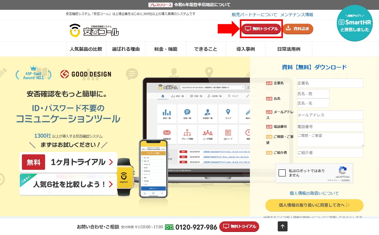Screen dimensions: 379x235
Task: Open the SmartHR integration badge
Action: point(355,23)
